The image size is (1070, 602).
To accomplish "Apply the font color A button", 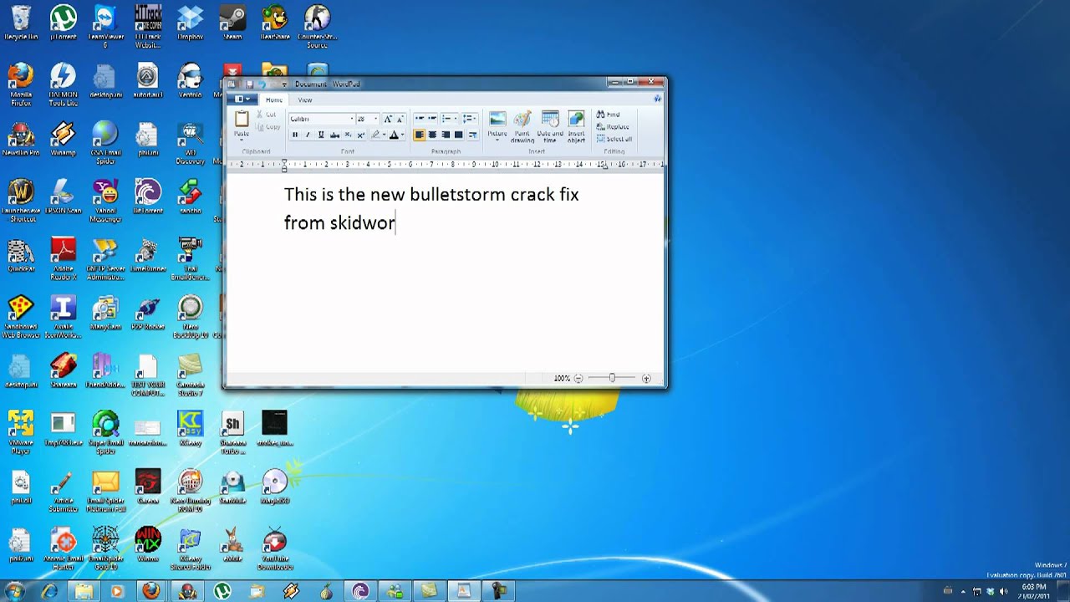I will (x=394, y=135).
